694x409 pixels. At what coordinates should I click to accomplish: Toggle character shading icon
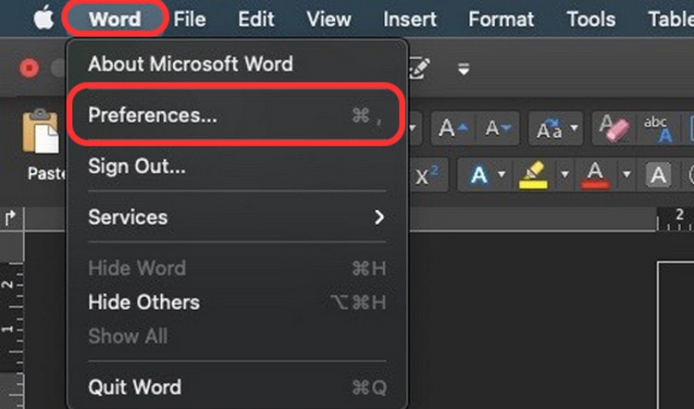(658, 175)
